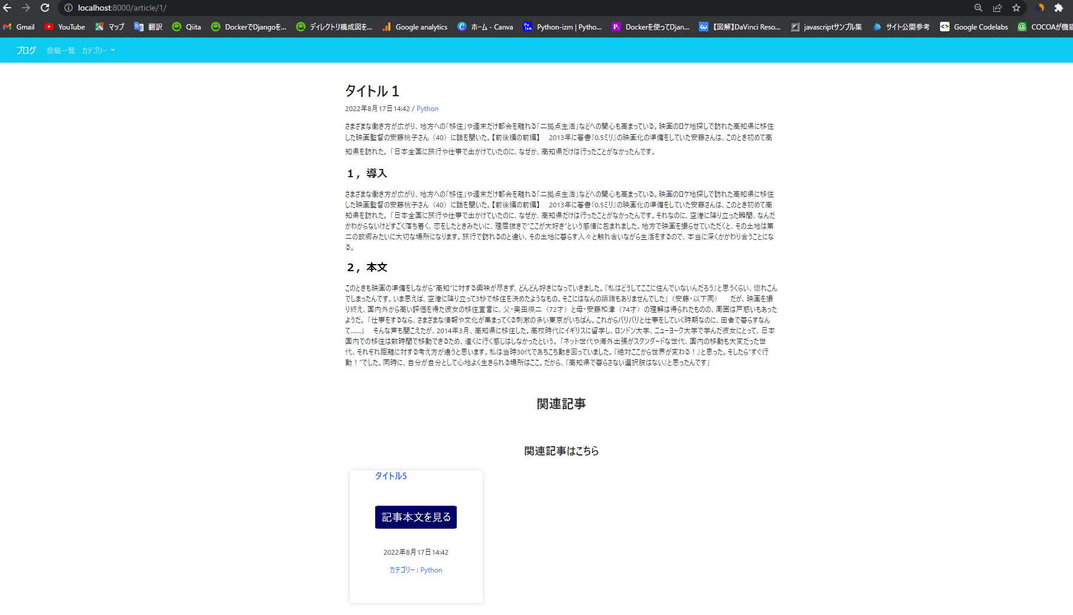Image resolution: width=1073 pixels, height=615 pixels.
Task: Click the orange extension icon beside puzzle
Action: tap(1041, 8)
